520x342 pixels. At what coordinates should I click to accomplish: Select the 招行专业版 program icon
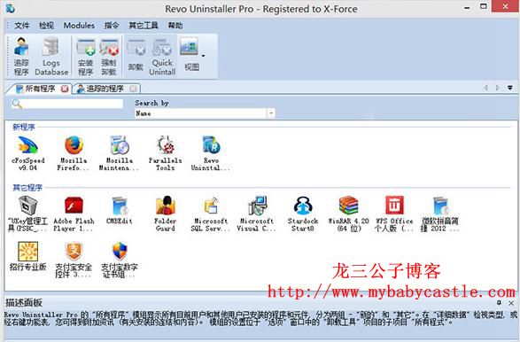pyautogui.click(x=27, y=256)
